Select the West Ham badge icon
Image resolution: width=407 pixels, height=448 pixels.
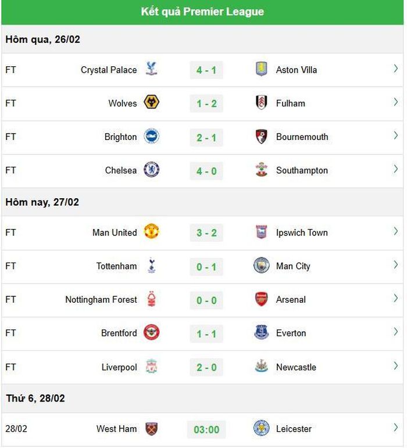[151, 429]
